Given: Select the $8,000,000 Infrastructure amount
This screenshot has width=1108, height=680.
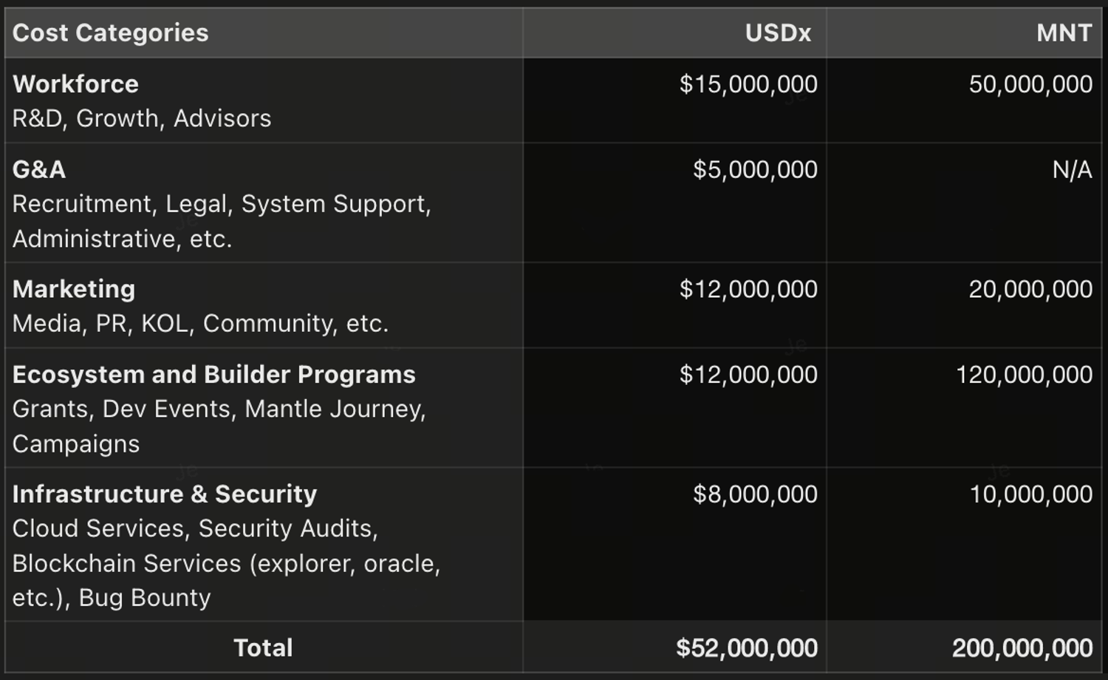Looking at the screenshot, I should (755, 494).
